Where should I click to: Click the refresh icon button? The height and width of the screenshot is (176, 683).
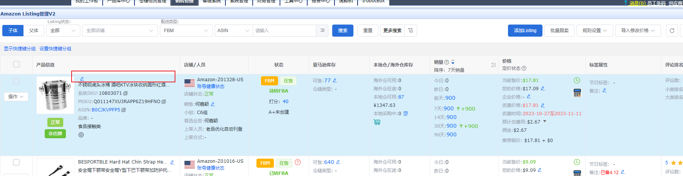tap(672, 31)
